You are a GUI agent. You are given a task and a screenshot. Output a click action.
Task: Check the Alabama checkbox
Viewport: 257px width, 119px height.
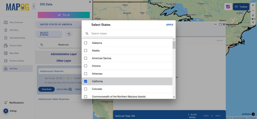pyautogui.click(x=86, y=43)
